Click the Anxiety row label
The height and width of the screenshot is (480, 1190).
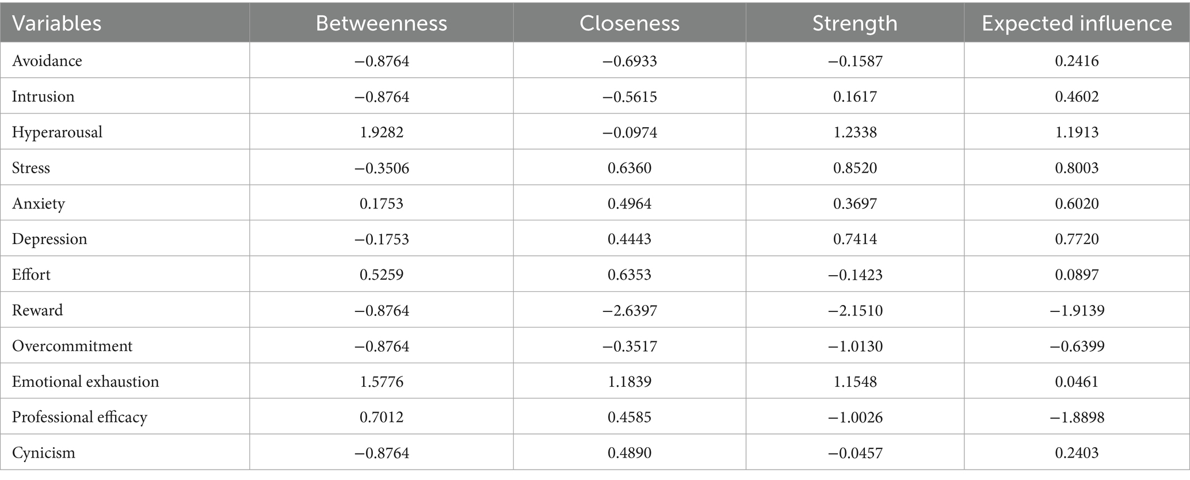click(x=39, y=204)
